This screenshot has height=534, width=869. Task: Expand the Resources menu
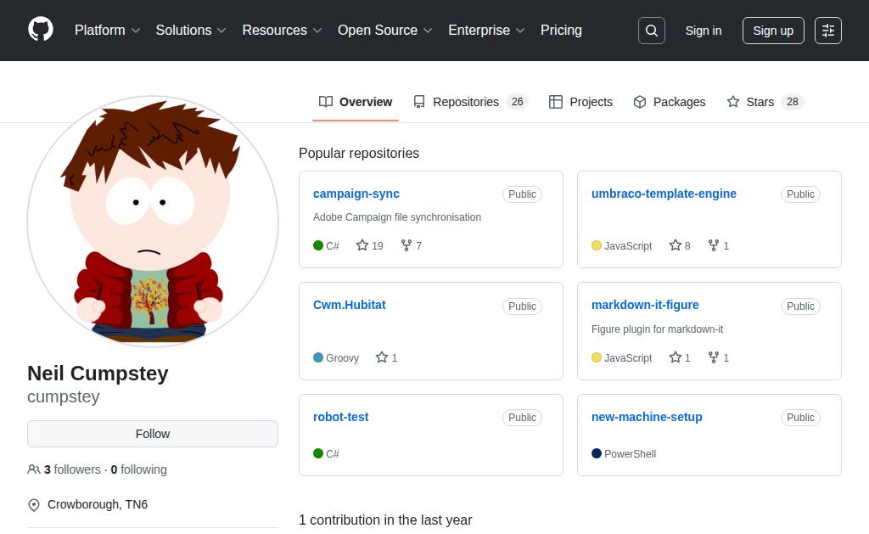282,30
